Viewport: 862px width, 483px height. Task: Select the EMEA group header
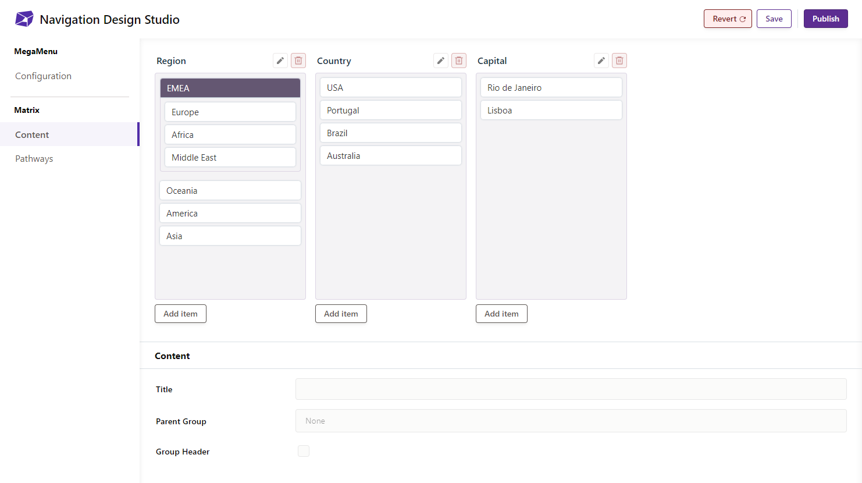coord(230,88)
